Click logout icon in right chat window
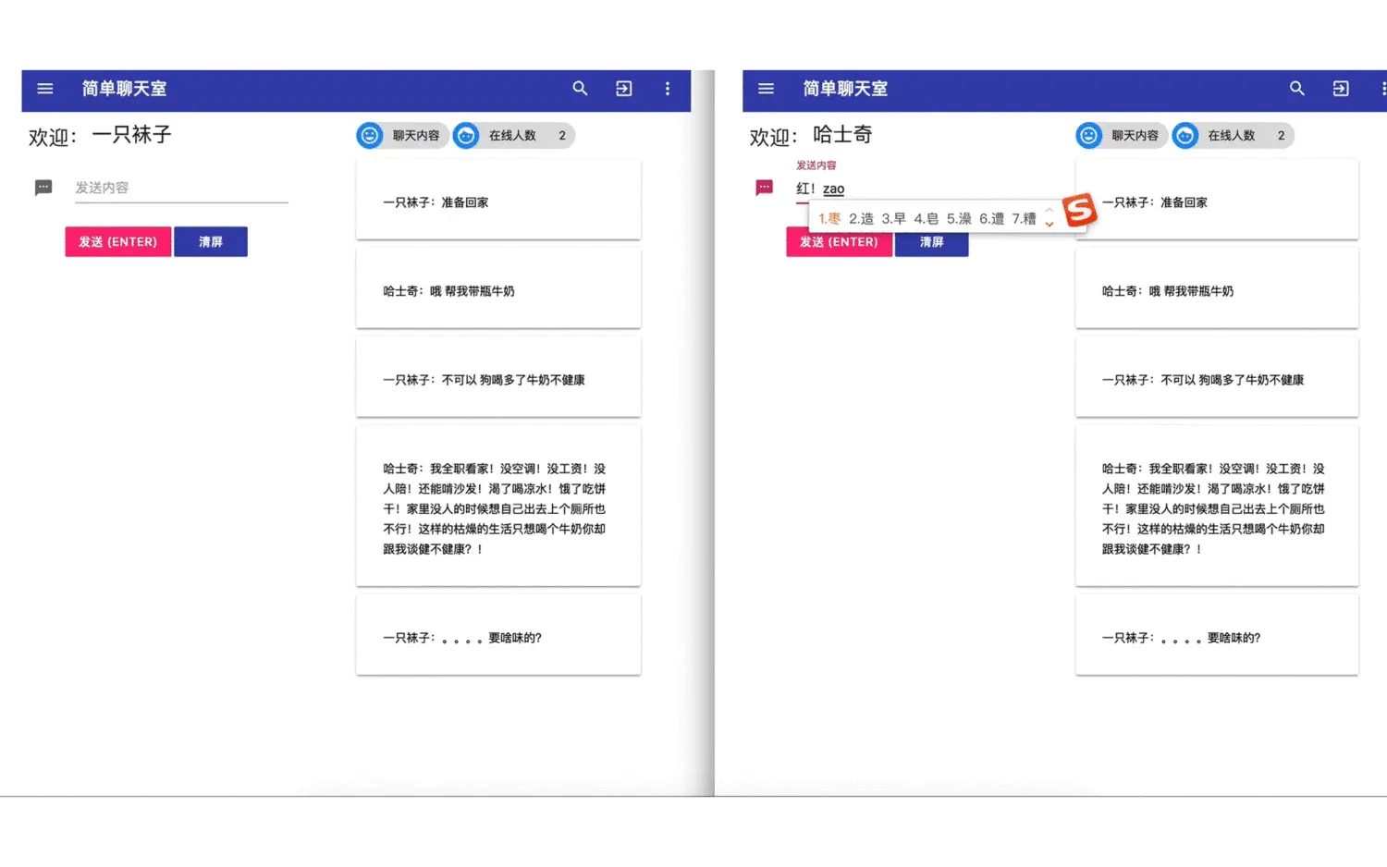 tap(1341, 89)
